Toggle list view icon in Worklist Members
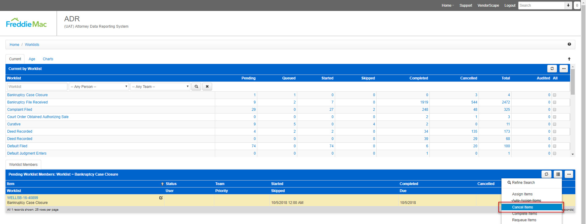586x224 pixels. click(558, 174)
